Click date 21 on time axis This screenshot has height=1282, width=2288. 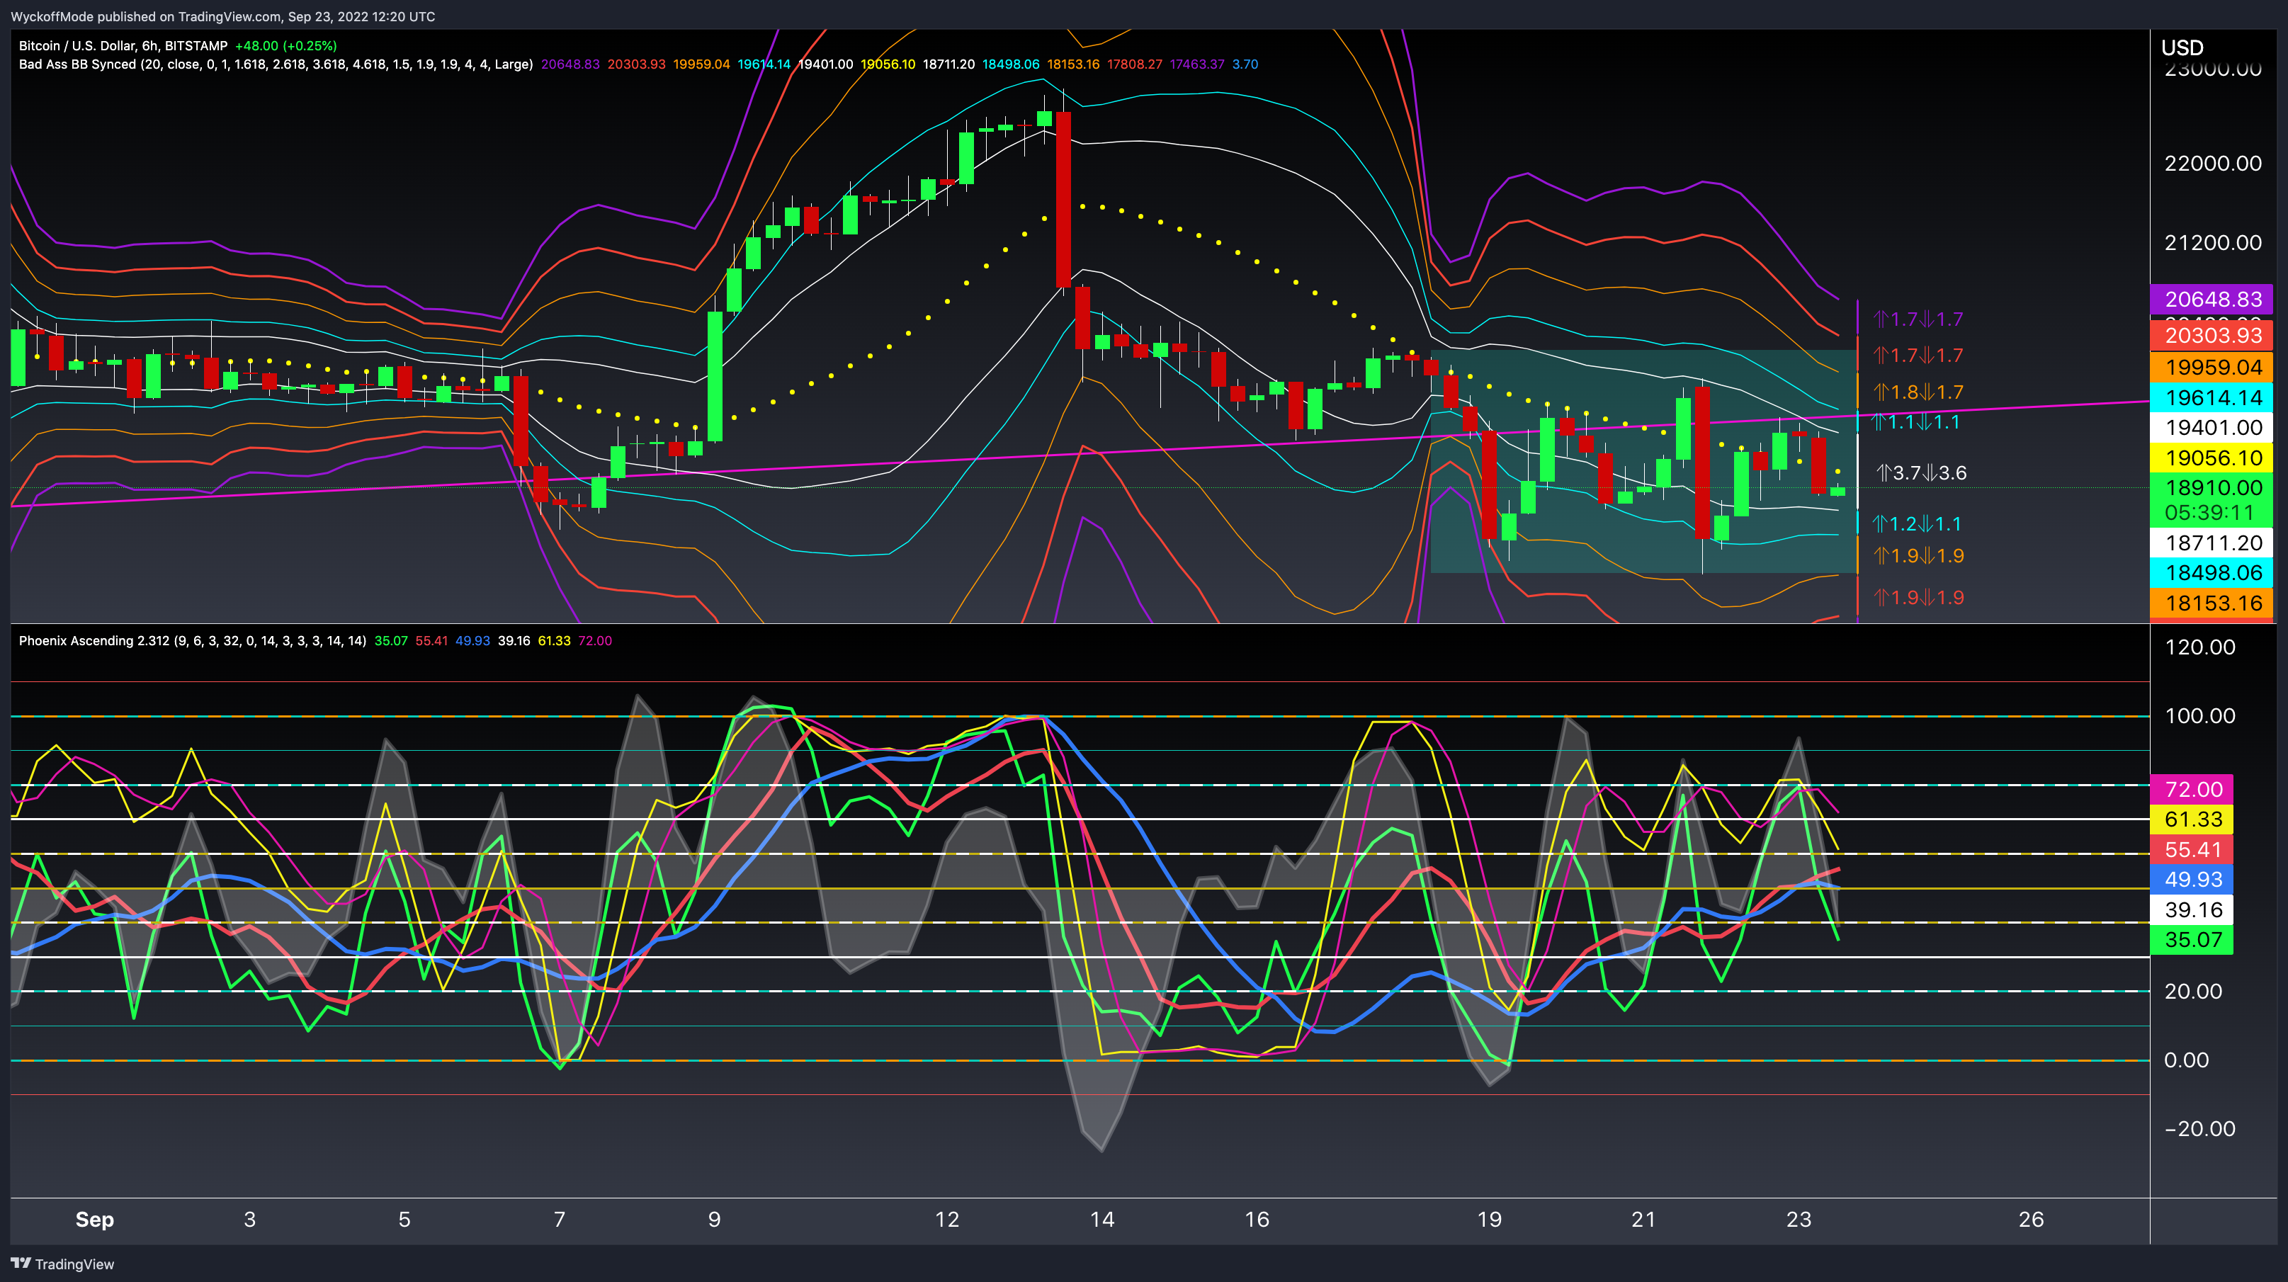pos(1644,1220)
